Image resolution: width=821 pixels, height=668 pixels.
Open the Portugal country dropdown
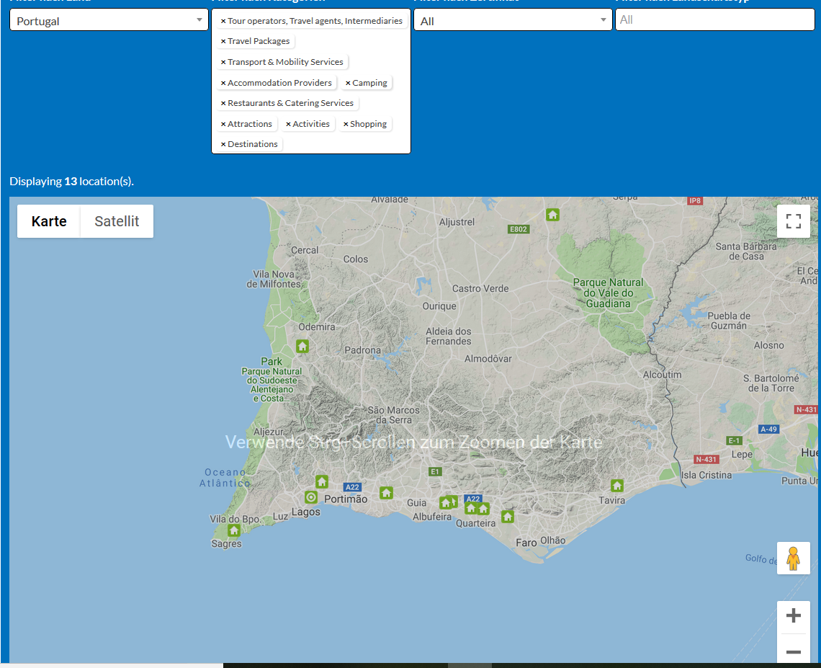(x=109, y=20)
